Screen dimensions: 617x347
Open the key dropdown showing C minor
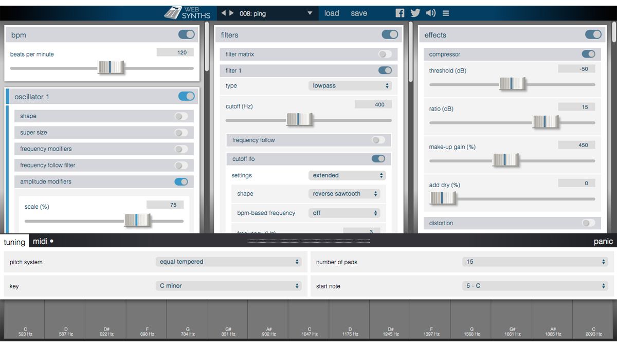(229, 286)
